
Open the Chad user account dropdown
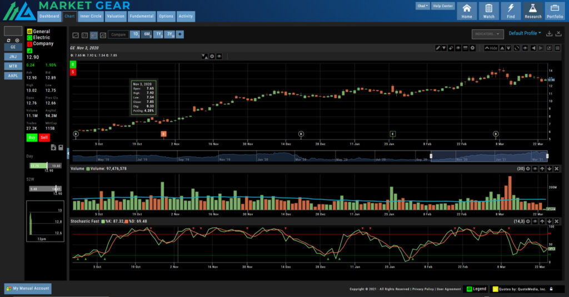coord(422,6)
